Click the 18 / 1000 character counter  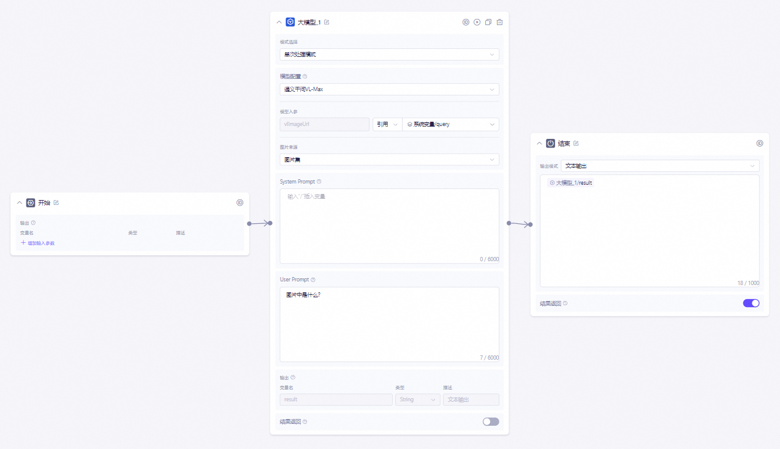[x=748, y=283]
